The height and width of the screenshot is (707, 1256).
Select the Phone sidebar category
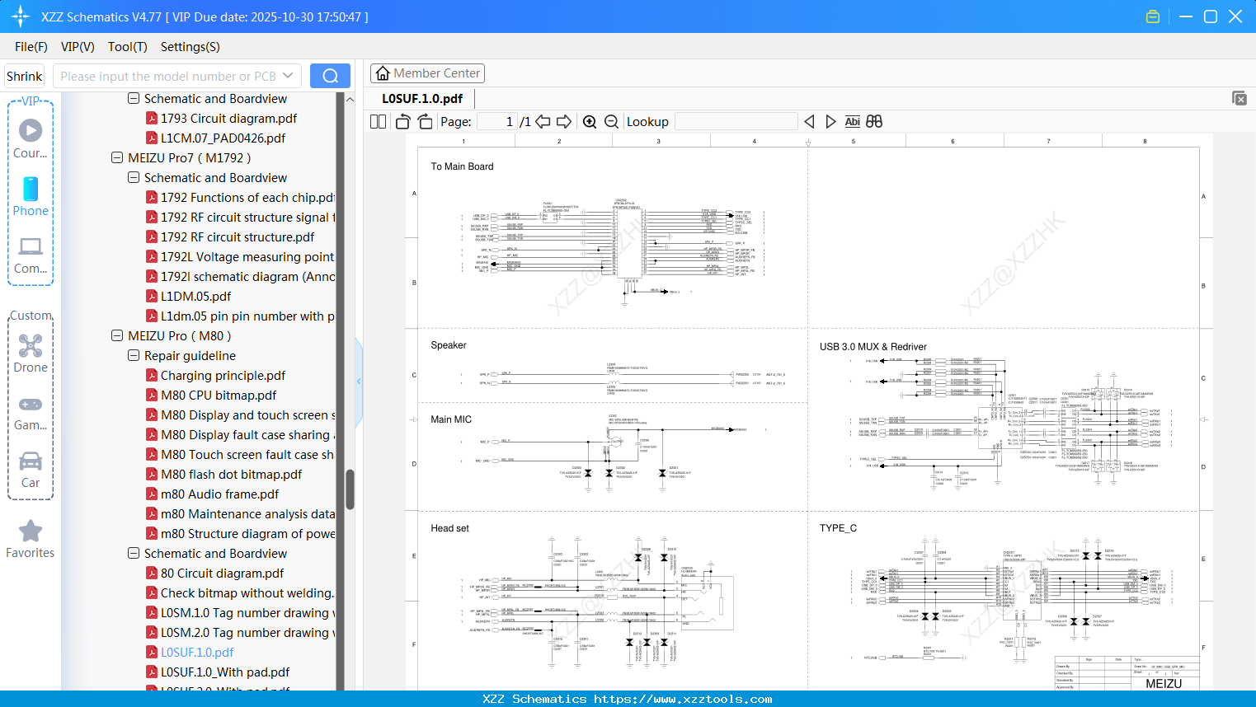click(x=31, y=197)
